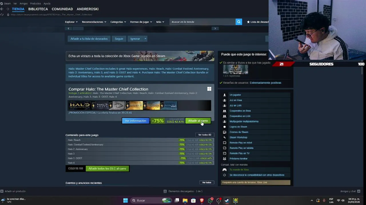Click the Seguir button
This screenshot has height=205, width=366.
click(x=119, y=39)
